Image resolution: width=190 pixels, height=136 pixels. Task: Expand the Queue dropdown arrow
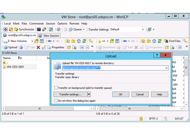tap(84, 29)
